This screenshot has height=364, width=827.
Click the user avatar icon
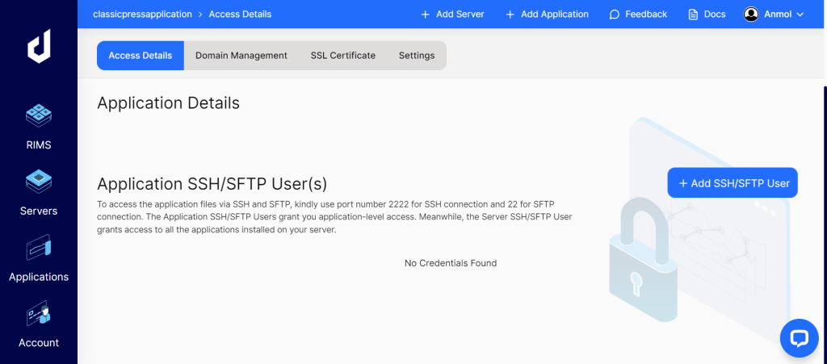(x=751, y=15)
